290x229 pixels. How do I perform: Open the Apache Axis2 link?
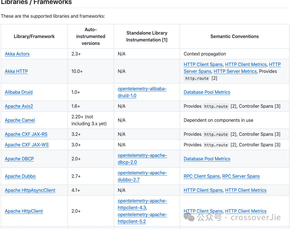tap(19, 106)
